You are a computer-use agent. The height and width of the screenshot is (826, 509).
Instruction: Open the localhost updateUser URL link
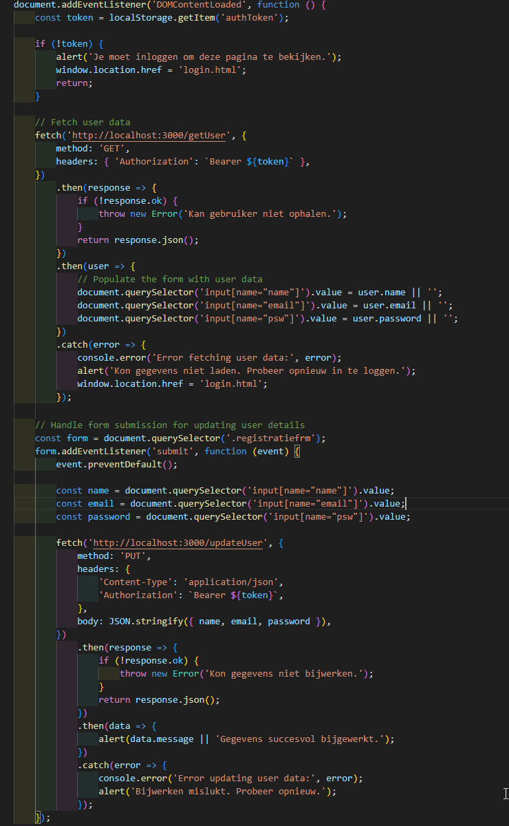[177, 543]
